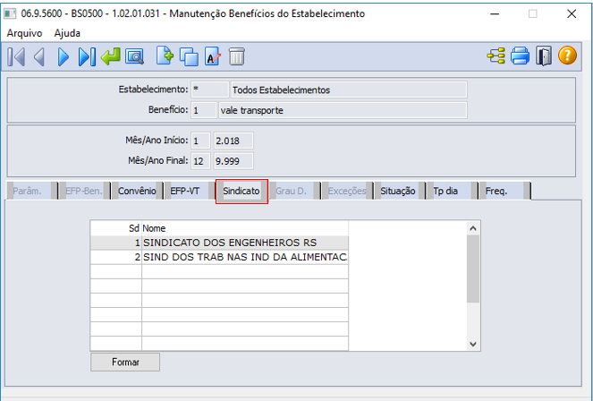Click the Estabelecimento code field
The height and width of the screenshot is (401, 593).
210,90
